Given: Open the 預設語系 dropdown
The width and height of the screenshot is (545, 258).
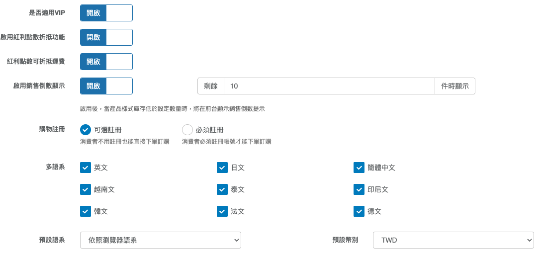Looking at the screenshot, I should click(161, 240).
